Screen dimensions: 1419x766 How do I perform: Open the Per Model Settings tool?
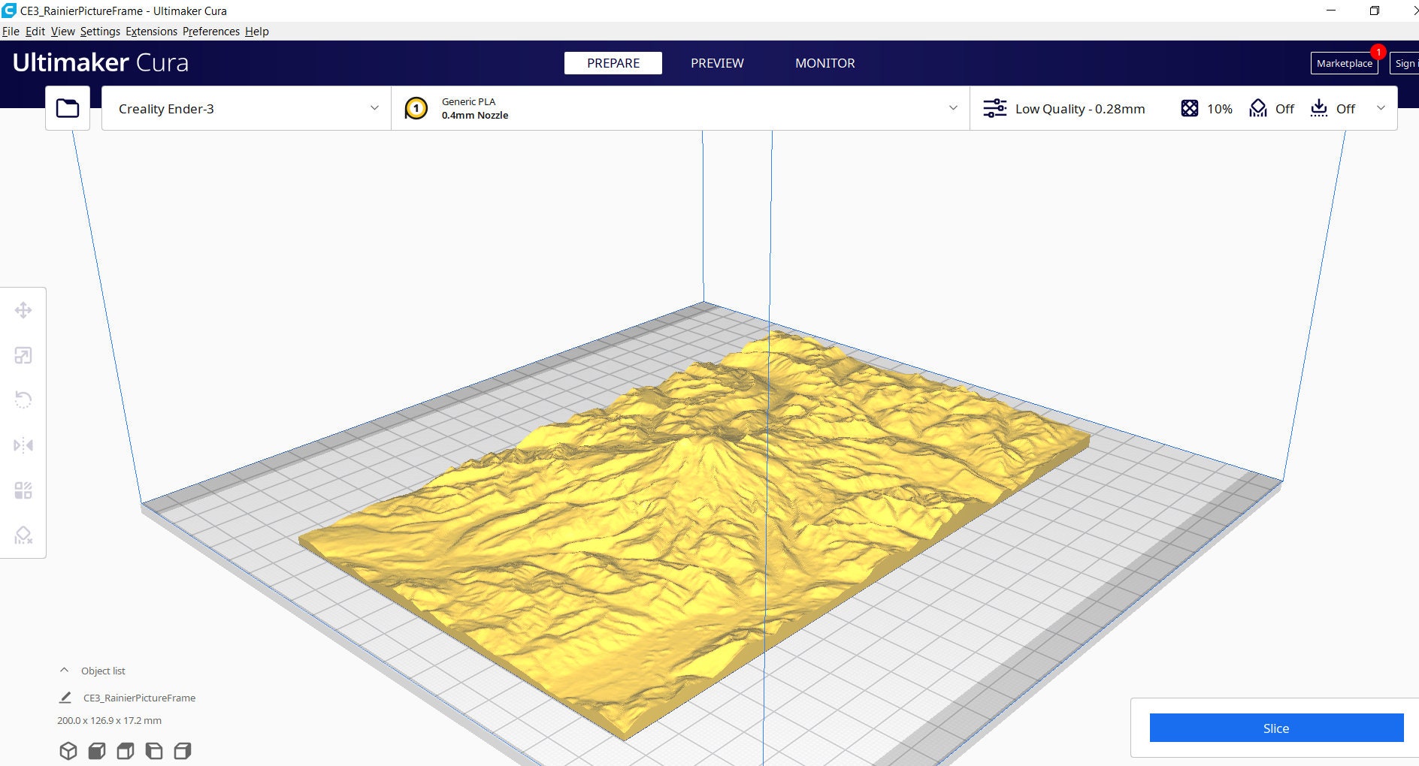pyautogui.click(x=23, y=490)
